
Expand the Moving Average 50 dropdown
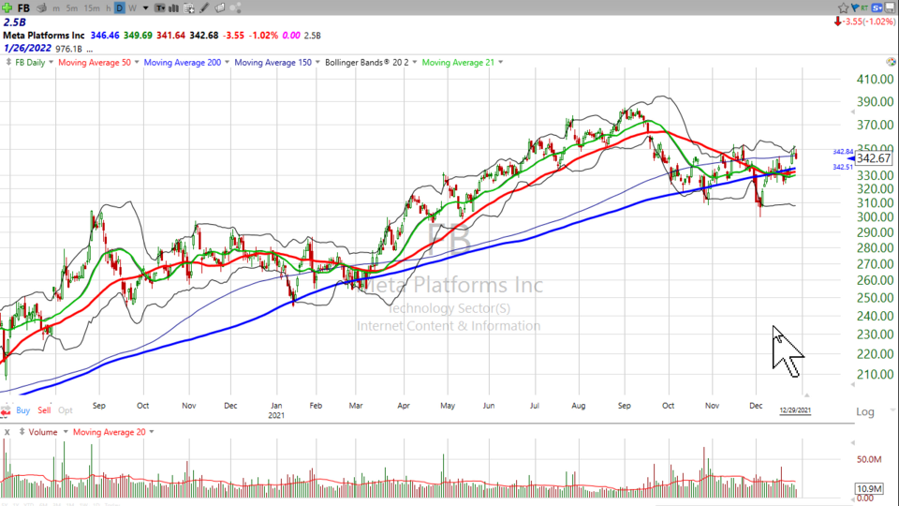138,62
